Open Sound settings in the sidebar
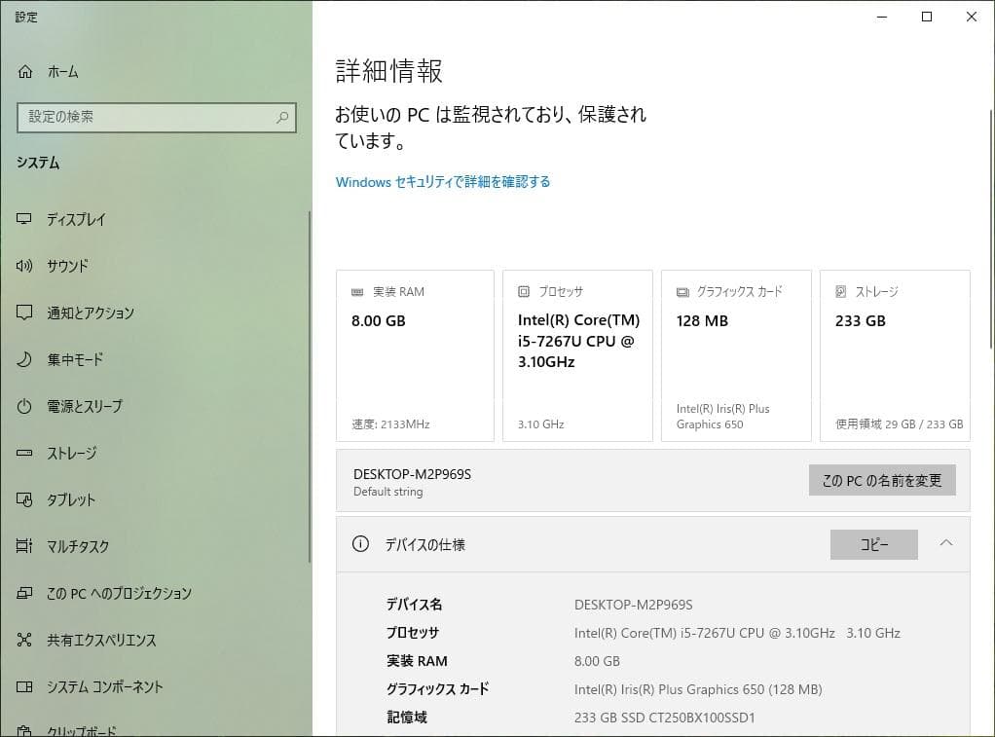Image resolution: width=995 pixels, height=737 pixels. tap(66, 266)
